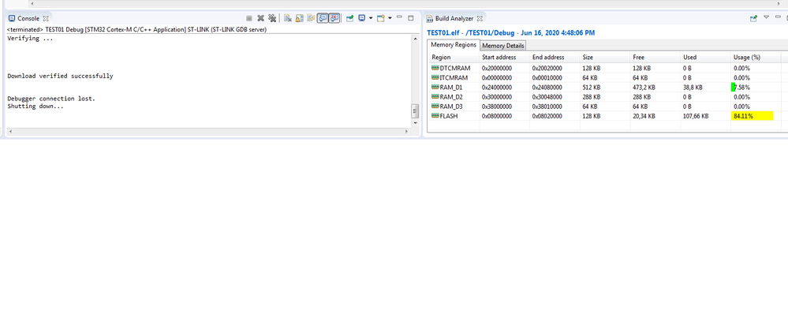Clear the Console with the document-X icon
This screenshot has height=326, width=788.
tap(288, 18)
